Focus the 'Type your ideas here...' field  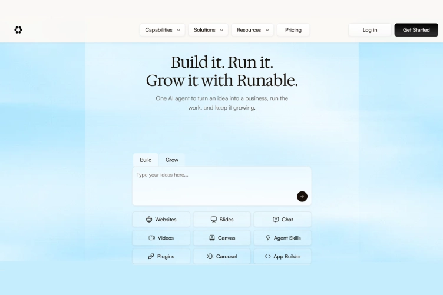pos(222,186)
